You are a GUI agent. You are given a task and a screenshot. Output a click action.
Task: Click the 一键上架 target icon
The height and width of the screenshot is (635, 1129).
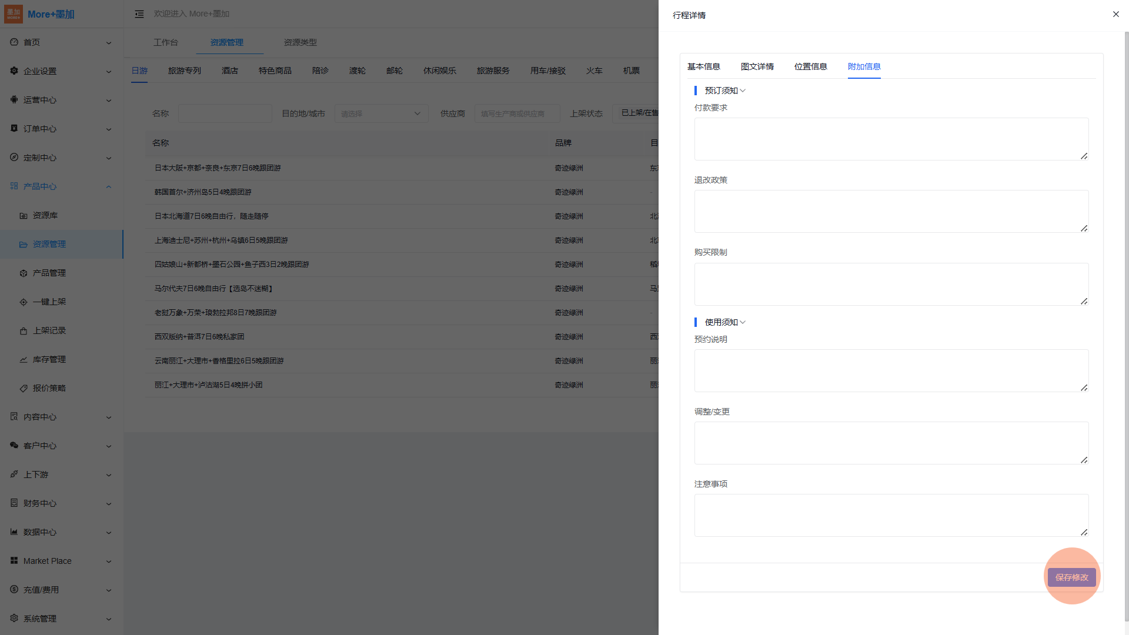[24, 302]
